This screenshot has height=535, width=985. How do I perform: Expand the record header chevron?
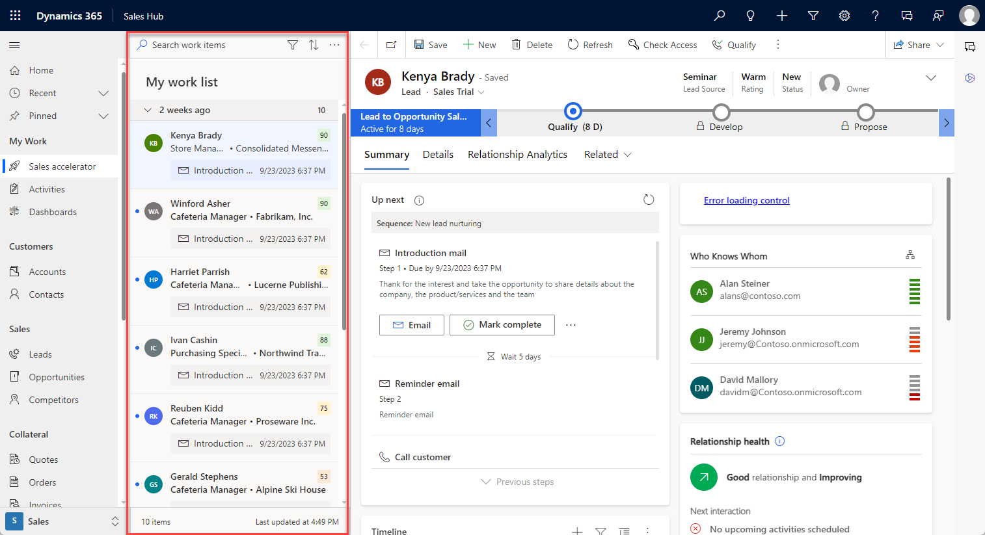pyautogui.click(x=931, y=78)
